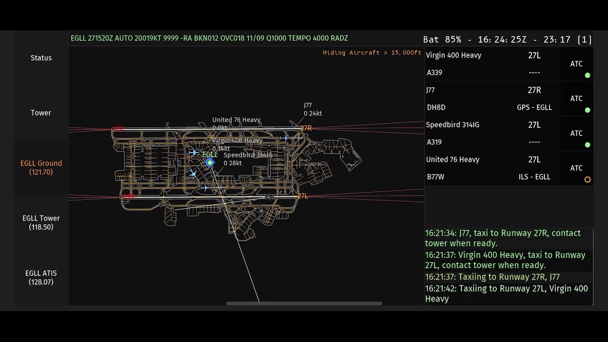Click the Virgin 400 Heavy label on the map
Viewport: 608px width, 342px height.
tap(237, 141)
